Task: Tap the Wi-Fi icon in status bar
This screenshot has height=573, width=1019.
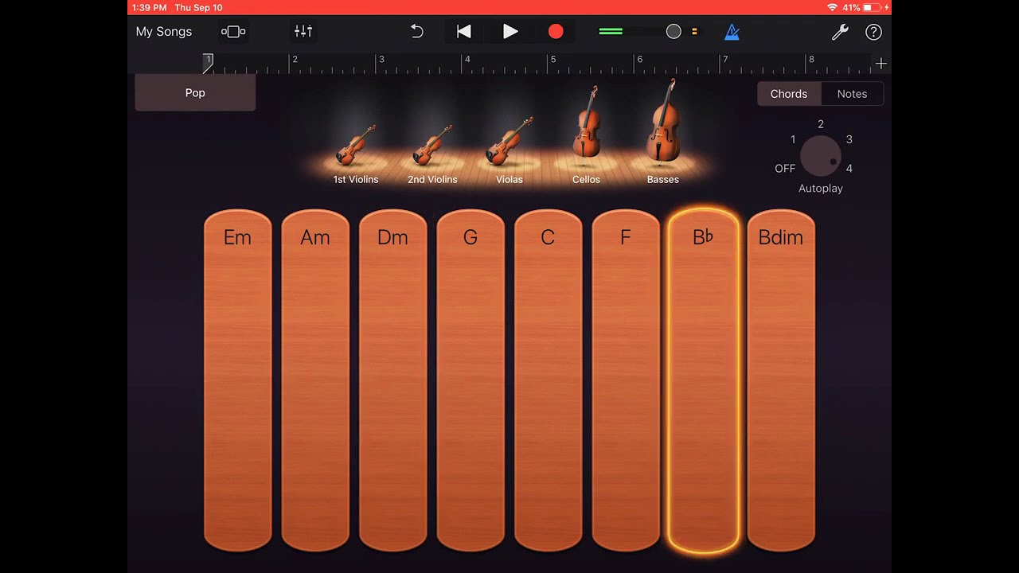Action: [833, 7]
